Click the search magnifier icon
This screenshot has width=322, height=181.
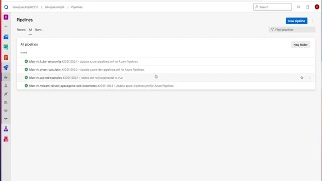pyautogui.click(x=257, y=7)
